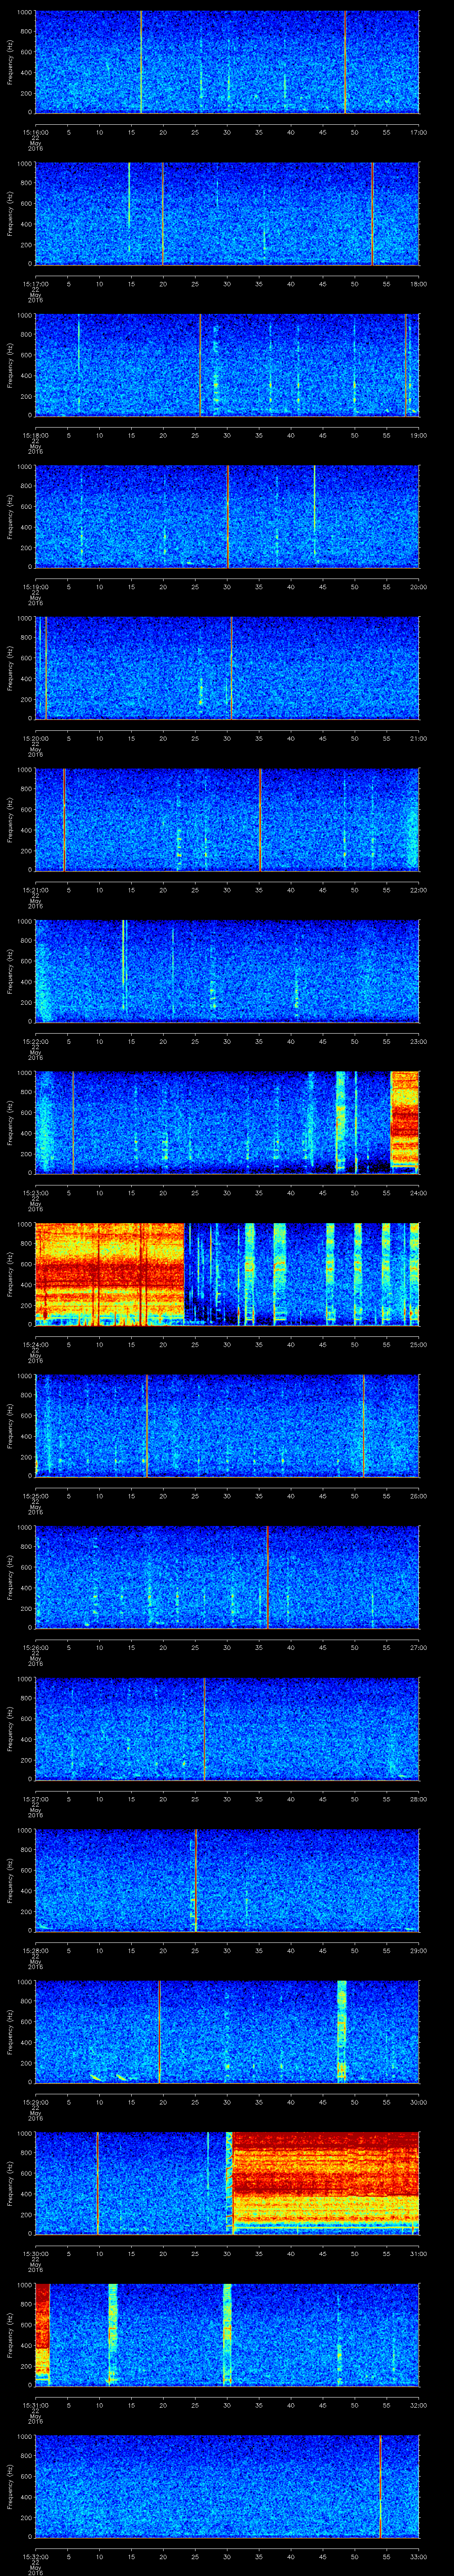Screen dimensions: 454x2576
Task: Click the '33:00' end time label
Action: [x=418, y=2556]
